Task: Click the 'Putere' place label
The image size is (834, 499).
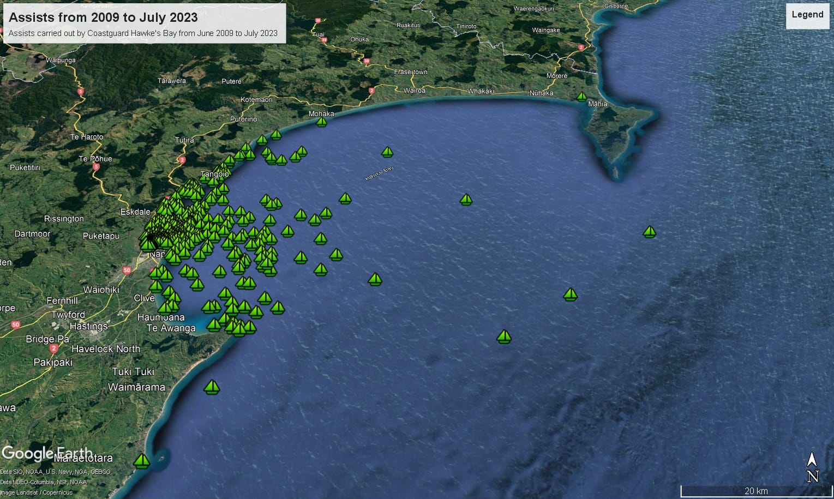Action: click(231, 81)
